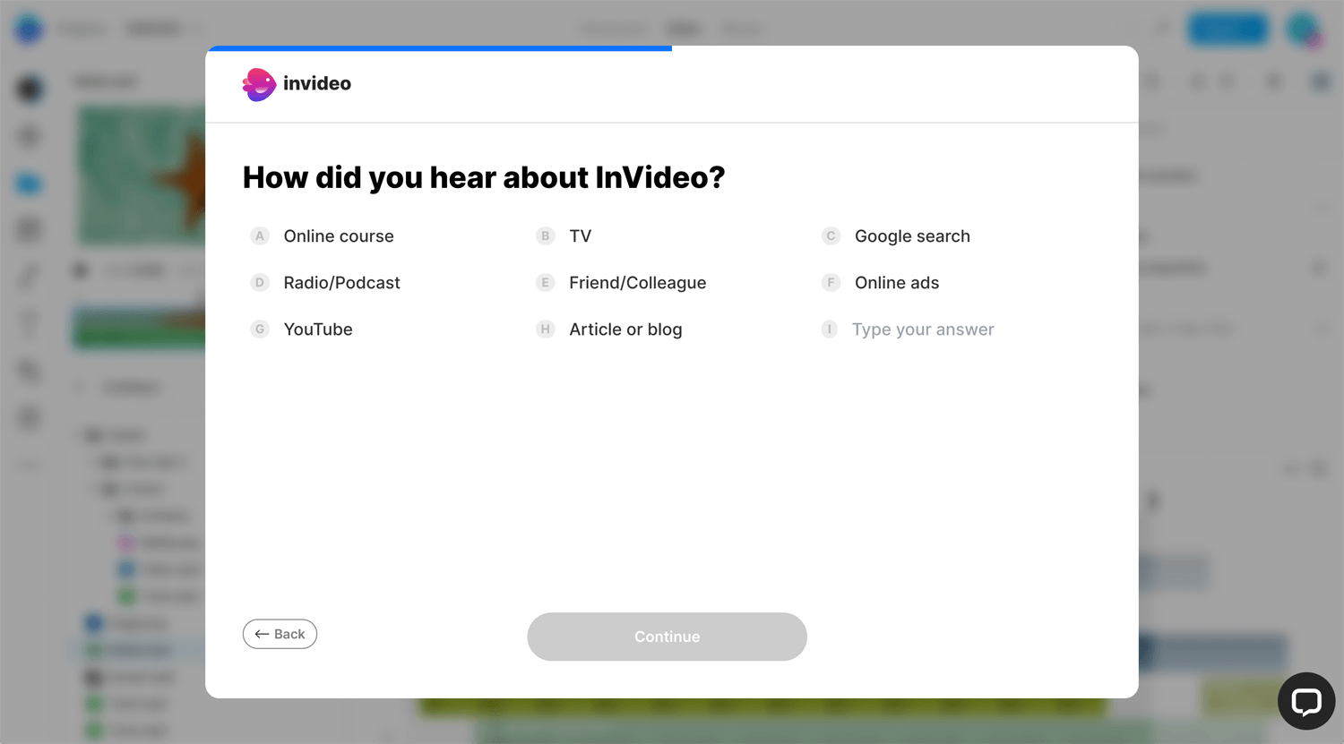
Task: Choose Article or blog option
Action: [x=609, y=329]
